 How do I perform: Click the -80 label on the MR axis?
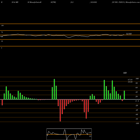(x=137, y=119)
